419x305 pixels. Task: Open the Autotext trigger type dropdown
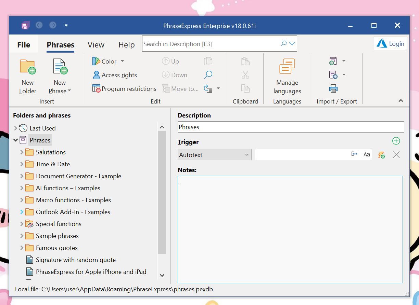(214, 155)
